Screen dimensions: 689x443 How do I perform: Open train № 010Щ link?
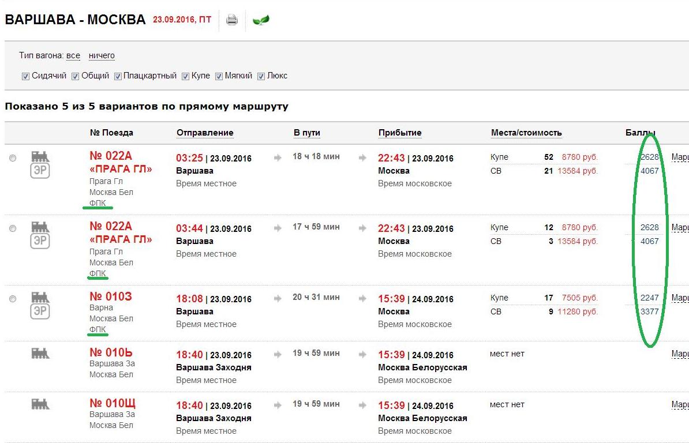113,403
